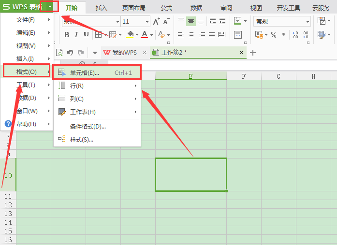This screenshot has width=337, height=245.
Task: Close the 工作簿2 tab
Action: pyautogui.click(x=241, y=52)
